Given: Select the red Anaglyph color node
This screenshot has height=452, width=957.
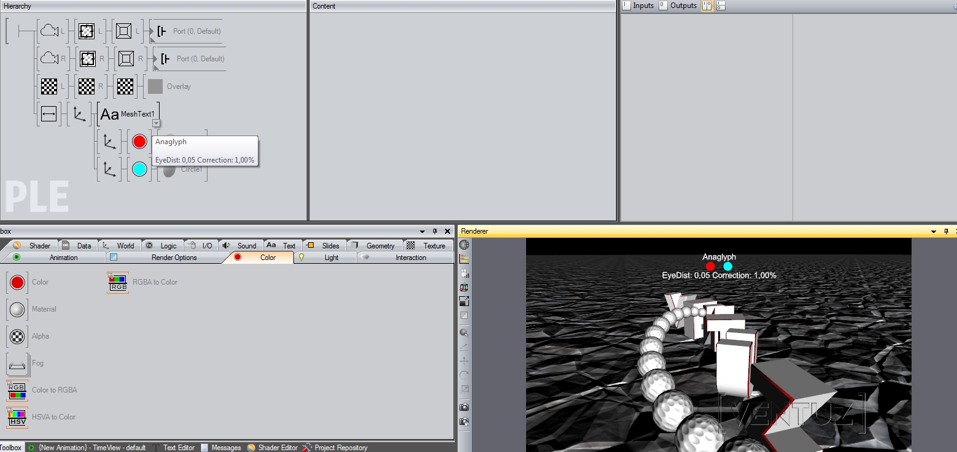Looking at the screenshot, I should click(139, 142).
